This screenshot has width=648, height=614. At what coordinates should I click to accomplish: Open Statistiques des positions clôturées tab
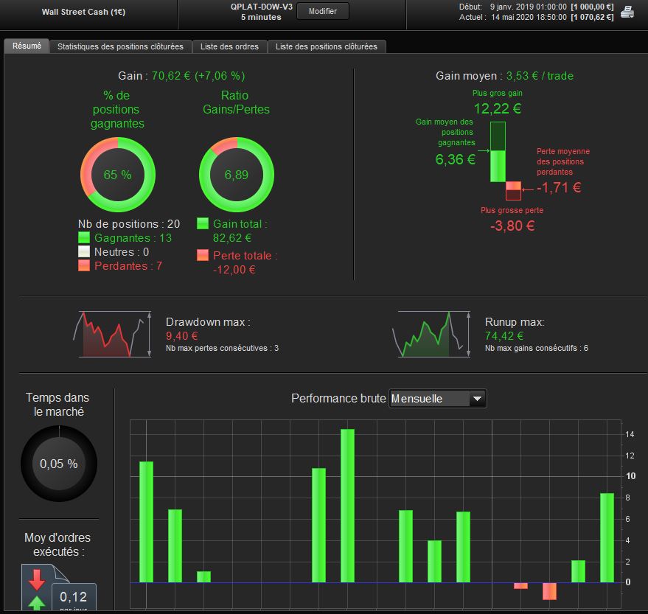pyautogui.click(x=120, y=46)
